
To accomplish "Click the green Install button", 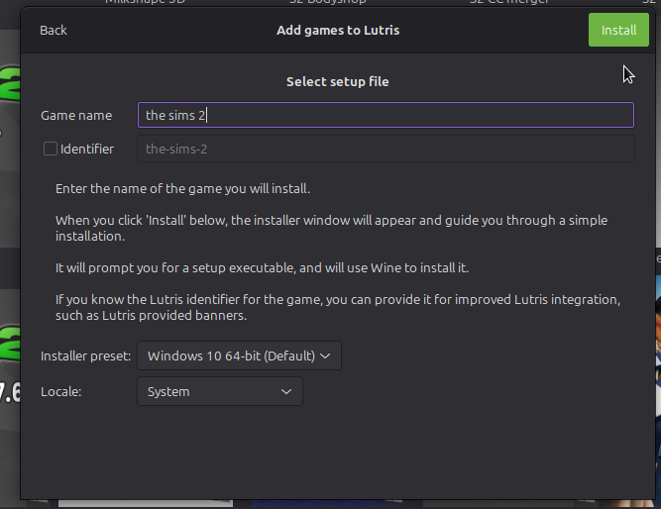I will (x=618, y=30).
